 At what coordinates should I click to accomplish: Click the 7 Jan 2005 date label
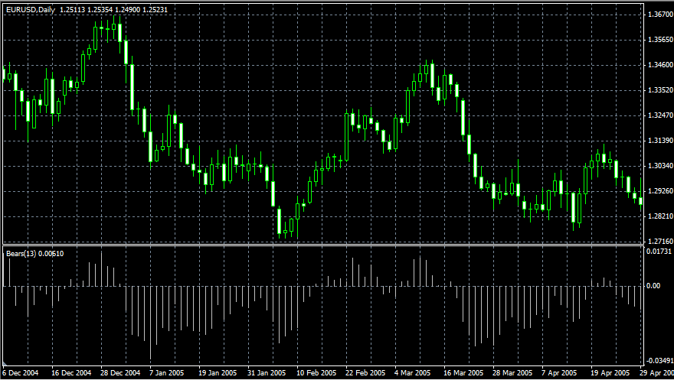(166, 372)
